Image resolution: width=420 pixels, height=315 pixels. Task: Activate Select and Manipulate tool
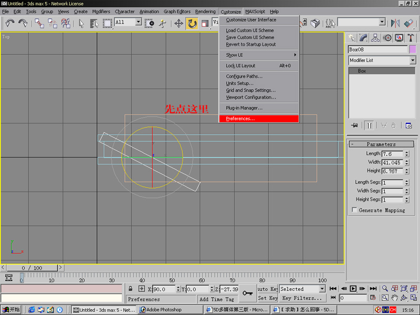click(x=162, y=23)
